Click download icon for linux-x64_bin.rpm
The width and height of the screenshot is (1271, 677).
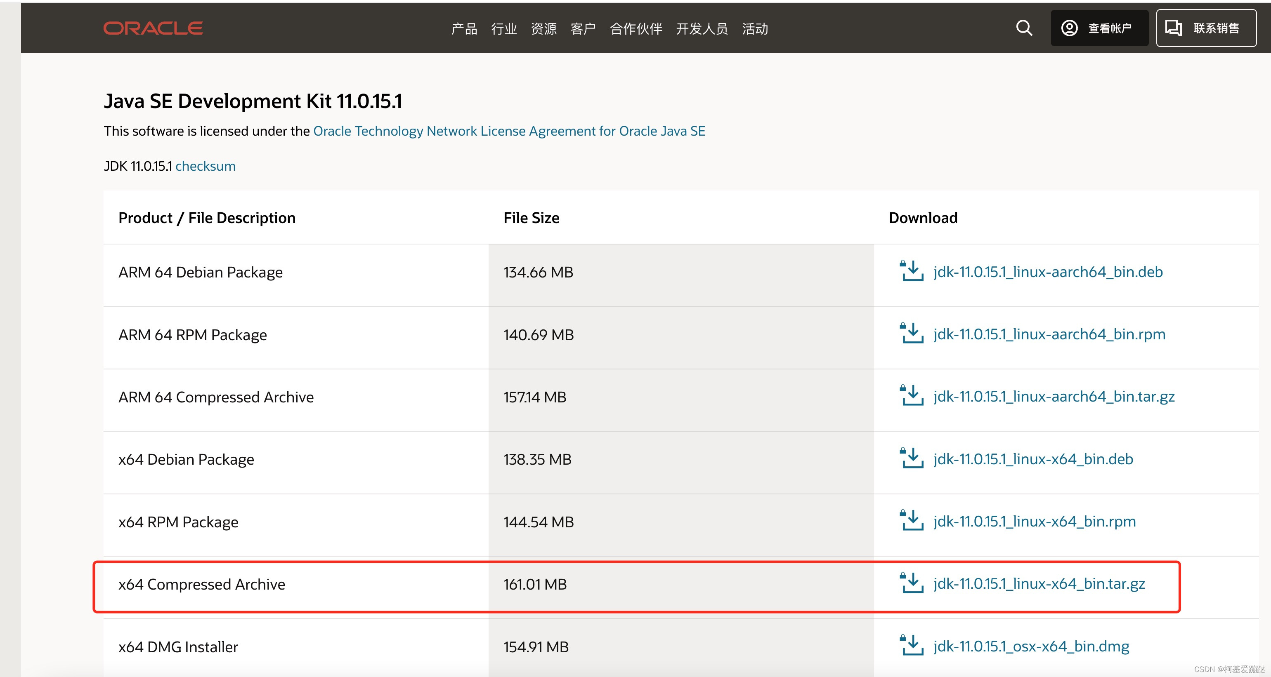(911, 520)
